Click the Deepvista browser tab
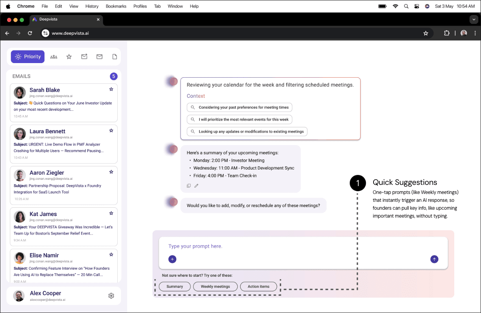The image size is (481, 313). (66, 19)
